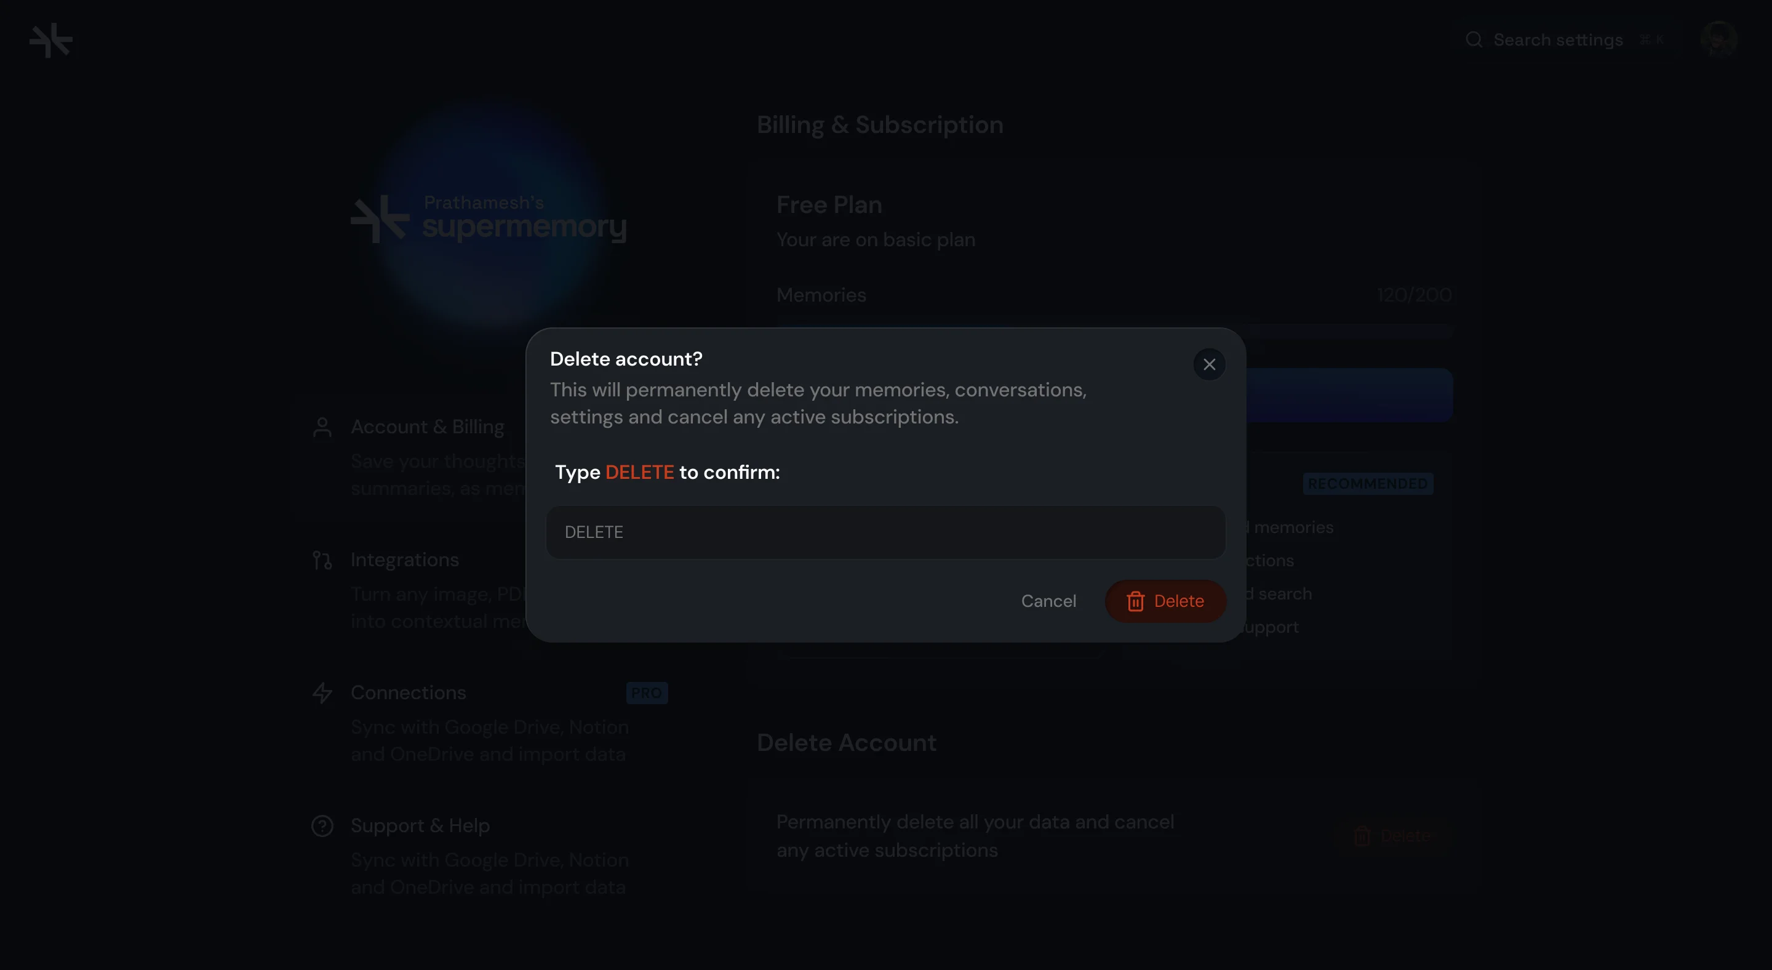The width and height of the screenshot is (1772, 970).
Task: Cancel the account deletion
Action: (x=1048, y=601)
